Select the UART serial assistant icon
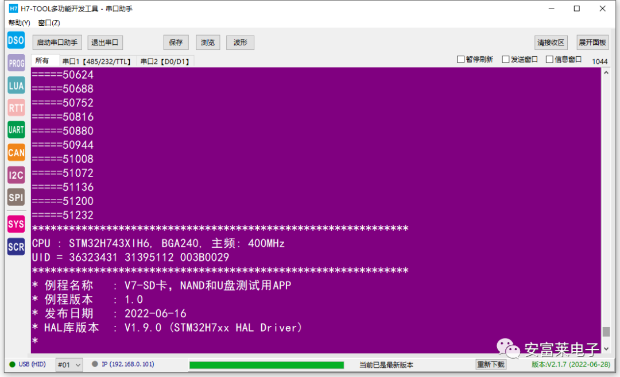 pos(16,130)
